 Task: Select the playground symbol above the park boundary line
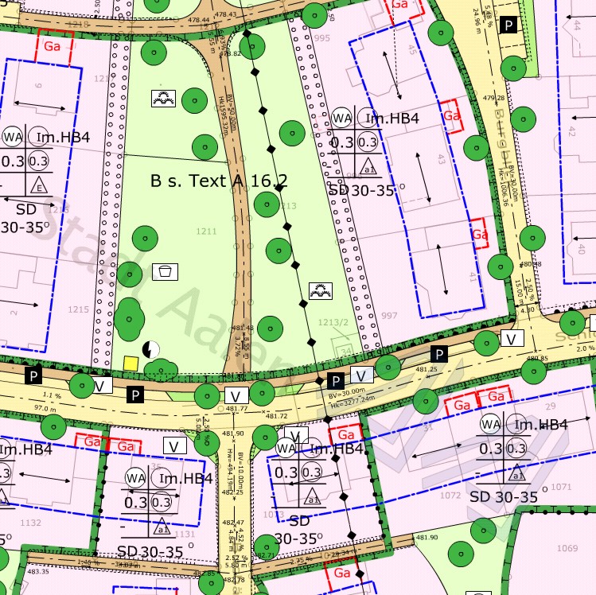(x=164, y=99)
